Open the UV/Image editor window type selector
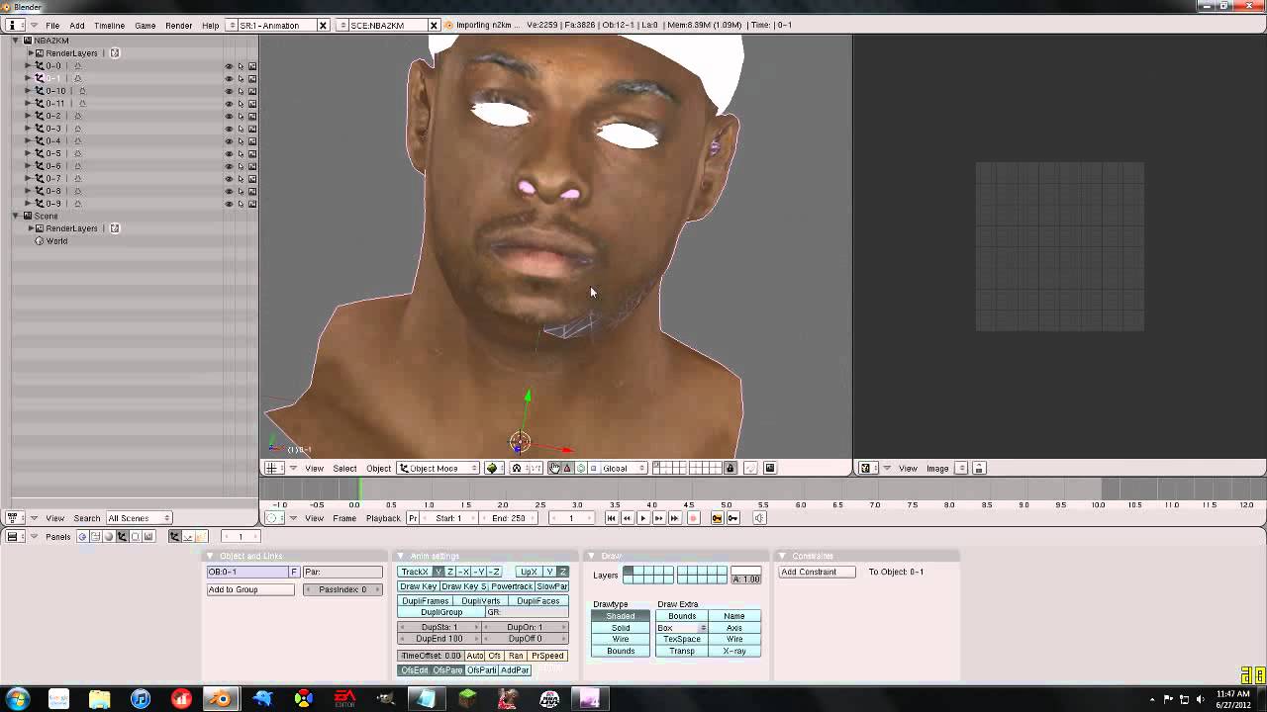The image size is (1267, 712). coord(866,468)
